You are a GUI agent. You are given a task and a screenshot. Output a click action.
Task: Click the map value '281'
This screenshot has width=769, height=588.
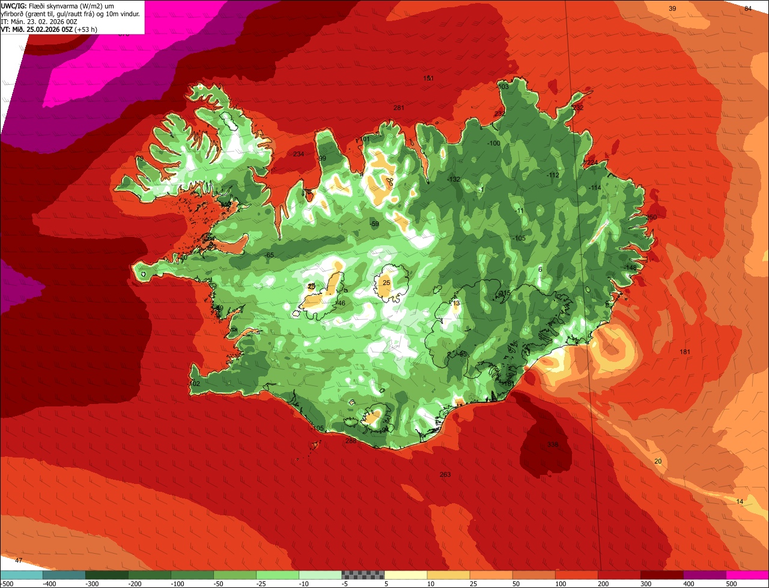(399, 108)
